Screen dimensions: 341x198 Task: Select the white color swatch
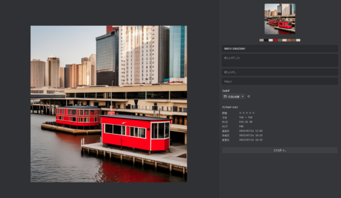point(271,40)
